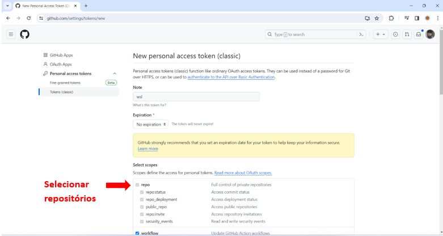
Task: Restore down the browser window
Action: click(424, 6)
